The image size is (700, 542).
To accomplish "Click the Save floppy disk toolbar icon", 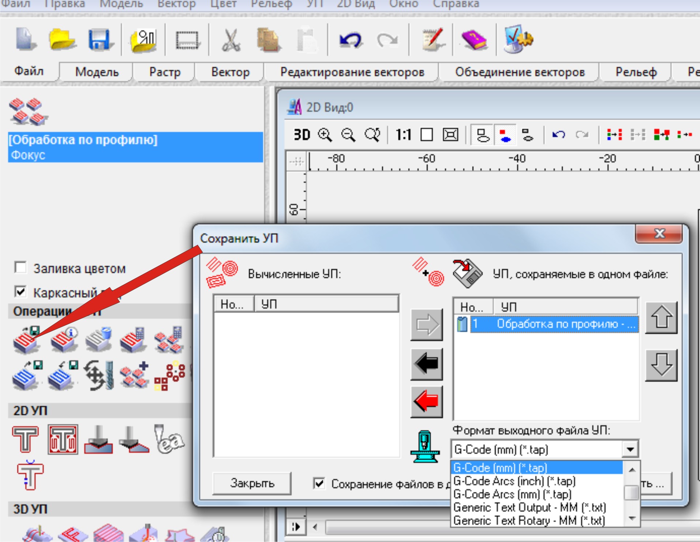I will (99, 39).
